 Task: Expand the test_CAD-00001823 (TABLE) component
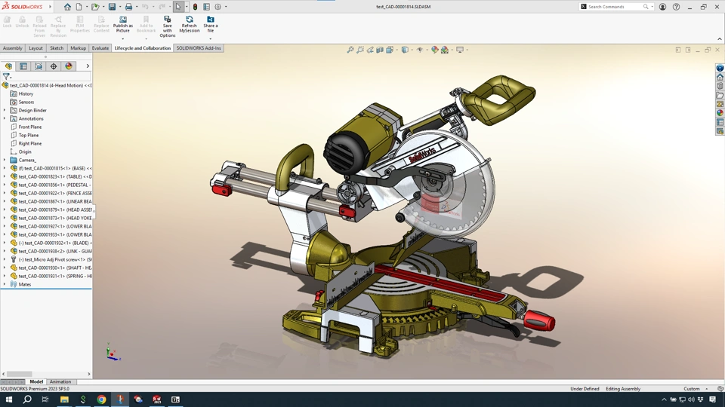(x=5, y=176)
